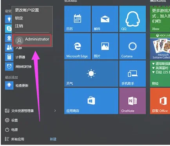
Task: Open the Calendar tile (日历)
Action: coord(78,19)
